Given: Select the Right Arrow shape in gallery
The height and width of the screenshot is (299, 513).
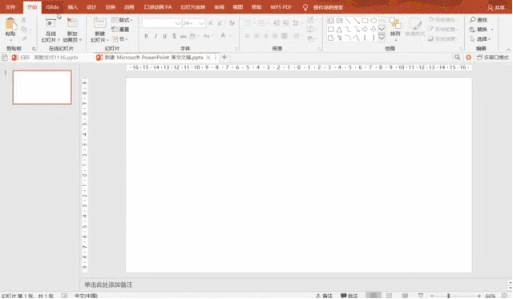Looking at the screenshot, I should click(x=365, y=30).
